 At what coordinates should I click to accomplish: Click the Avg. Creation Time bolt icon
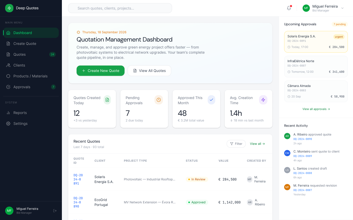click(263, 100)
